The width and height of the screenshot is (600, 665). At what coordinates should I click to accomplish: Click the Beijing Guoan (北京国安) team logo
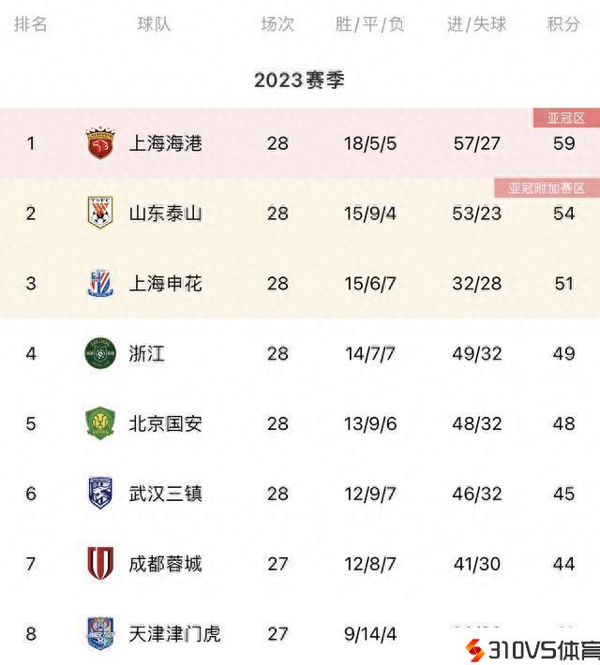click(99, 423)
